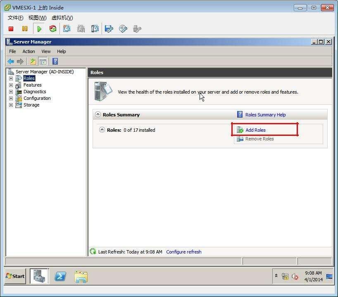Open Server Manager Help menu
The height and width of the screenshot is (297, 338).
pyautogui.click(x=62, y=51)
